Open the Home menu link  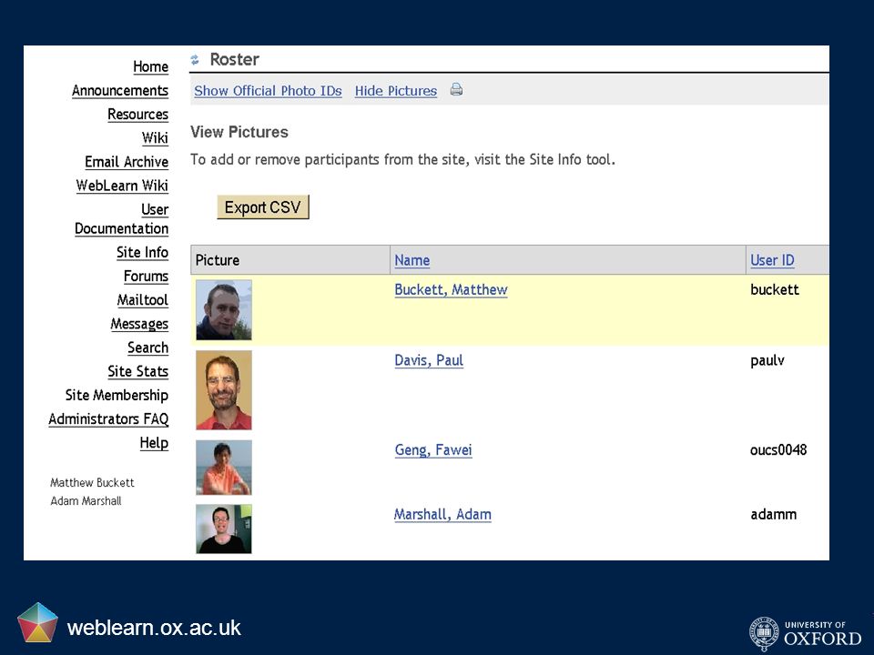tap(150, 66)
